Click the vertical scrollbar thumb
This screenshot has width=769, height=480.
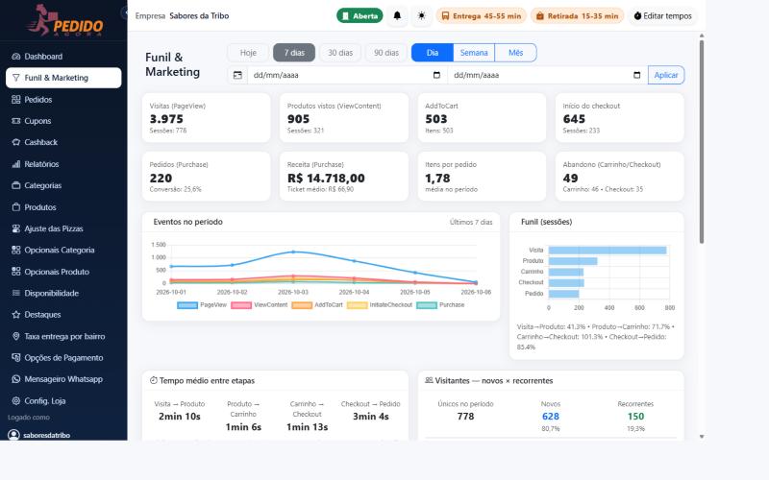click(702, 142)
